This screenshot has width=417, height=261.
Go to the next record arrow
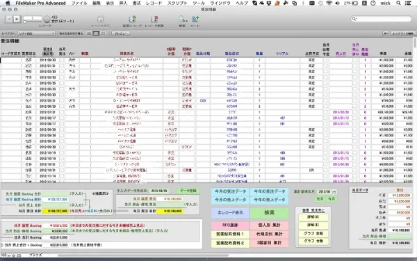17,19
